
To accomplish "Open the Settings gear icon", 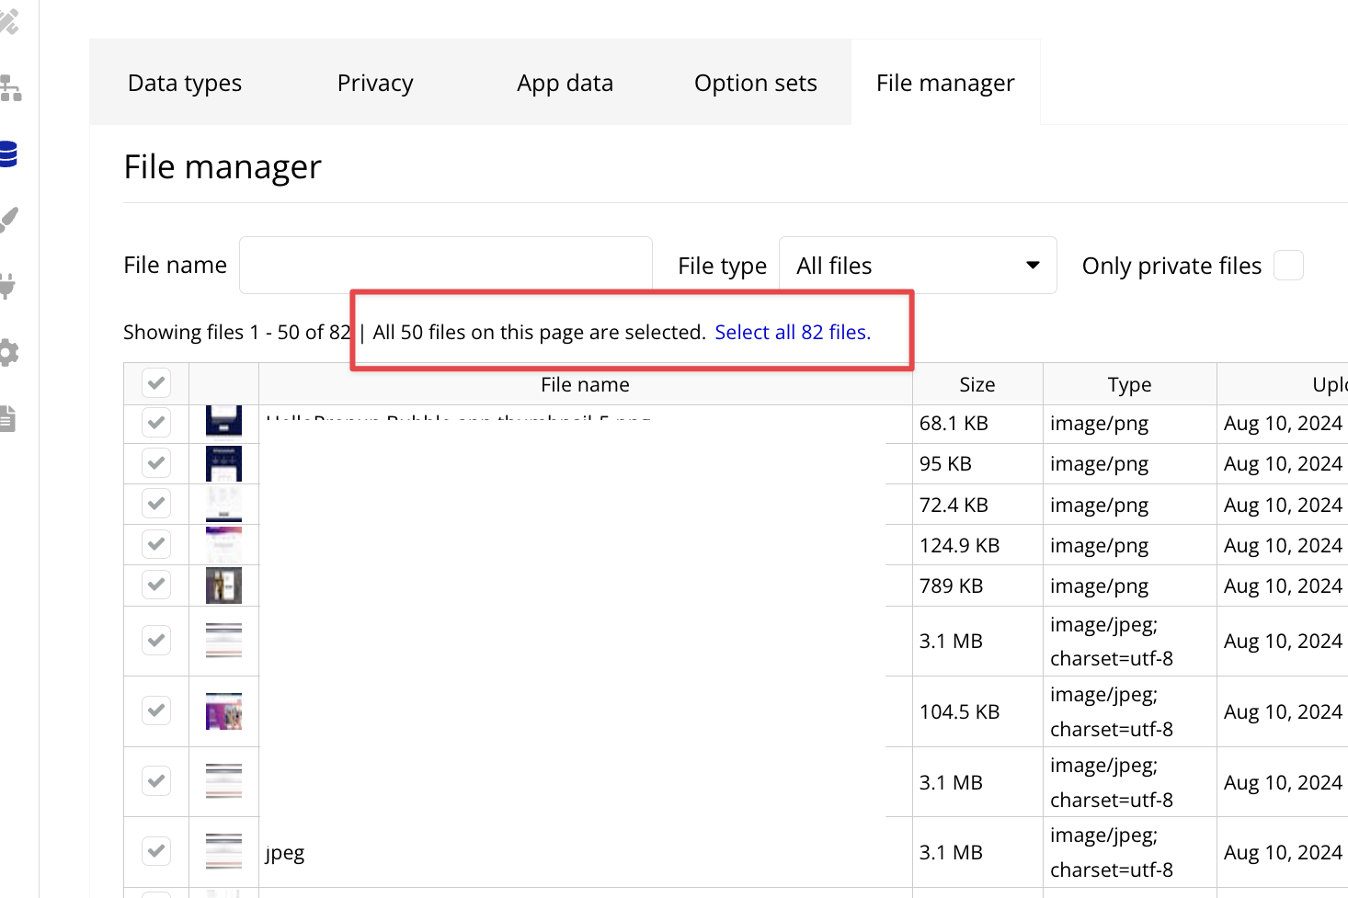I will (9, 352).
